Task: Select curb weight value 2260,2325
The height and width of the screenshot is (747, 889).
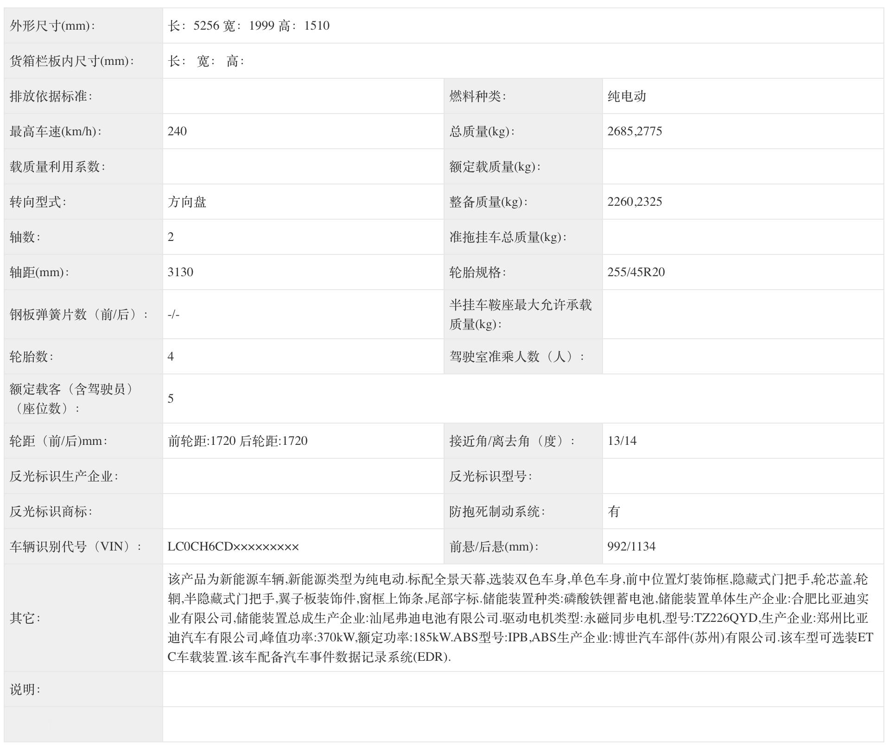Action: point(635,202)
